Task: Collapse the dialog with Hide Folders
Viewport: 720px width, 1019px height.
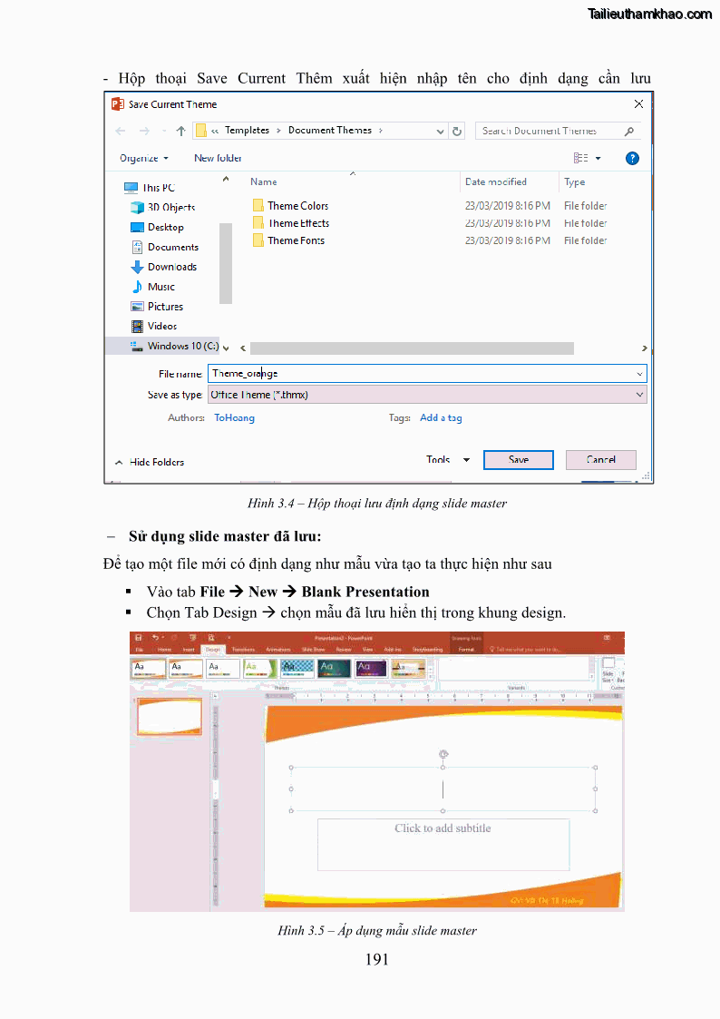Action: click(150, 462)
